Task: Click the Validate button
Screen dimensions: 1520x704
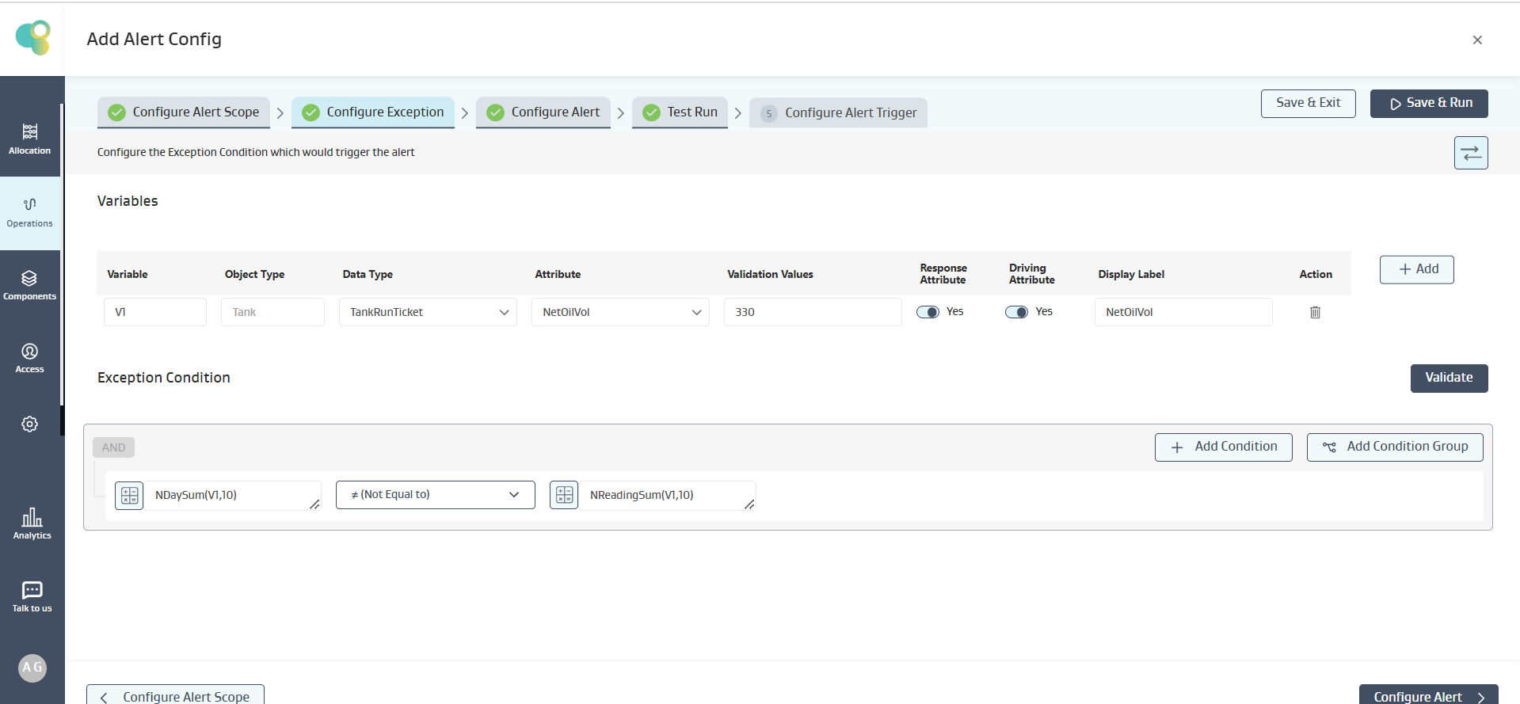Action: [1449, 378]
